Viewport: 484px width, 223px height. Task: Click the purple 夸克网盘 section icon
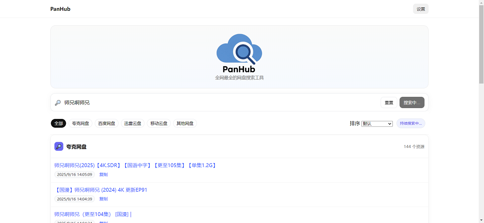(x=59, y=147)
